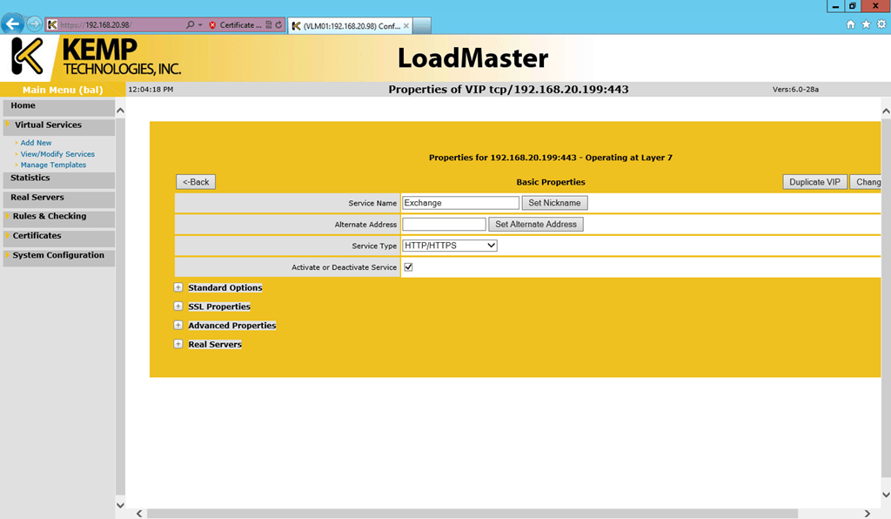Click the Advanced Properties heading text
The height and width of the screenshot is (519, 891).
click(x=231, y=325)
